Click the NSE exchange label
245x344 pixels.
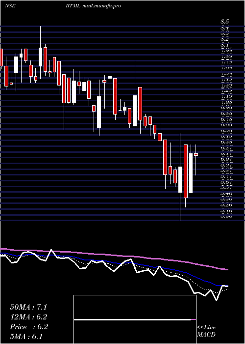coord(10,6)
